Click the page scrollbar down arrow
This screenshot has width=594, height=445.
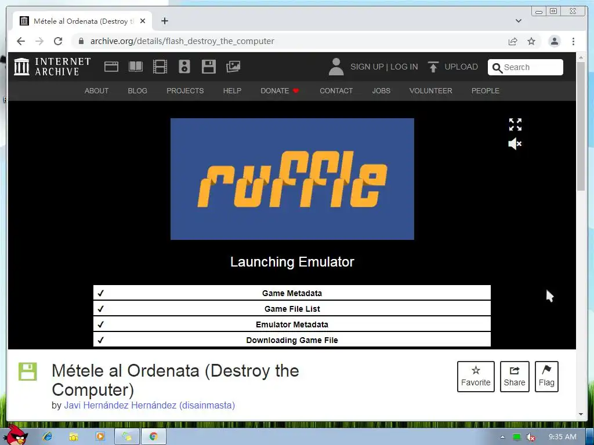pyautogui.click(x=581, y=414)
